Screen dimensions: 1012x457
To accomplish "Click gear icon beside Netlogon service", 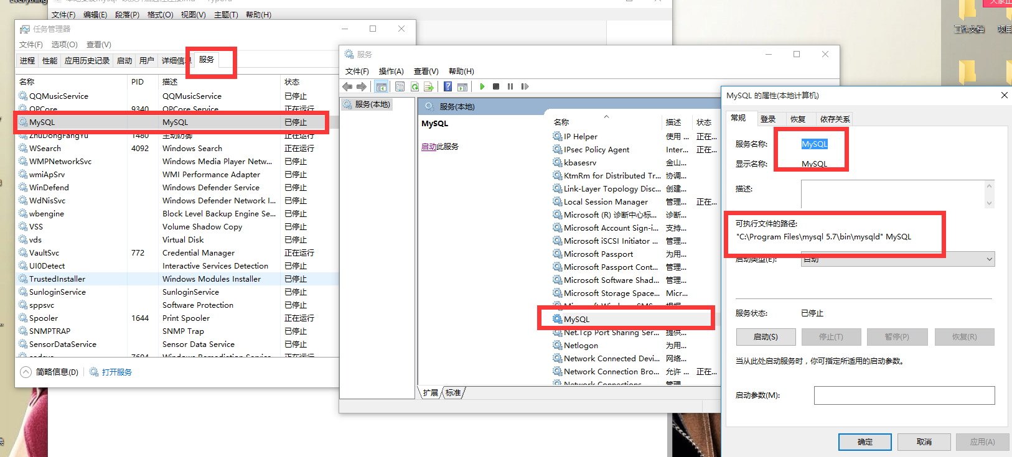I will [x=558, y=345].
